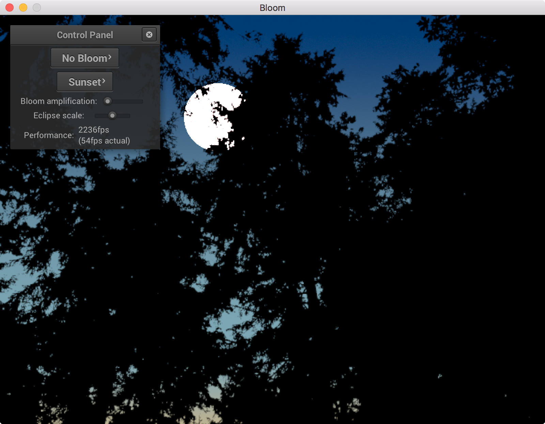Click the No Bloom button
This screenshot has width=545, height=424.
tap(84, 58)
